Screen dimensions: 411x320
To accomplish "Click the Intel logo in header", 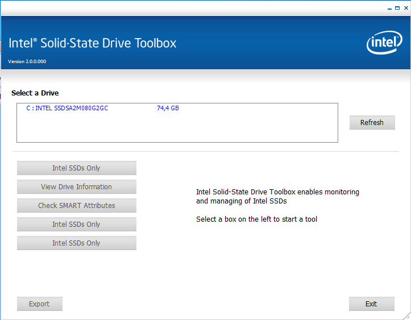I will [384, 43].
